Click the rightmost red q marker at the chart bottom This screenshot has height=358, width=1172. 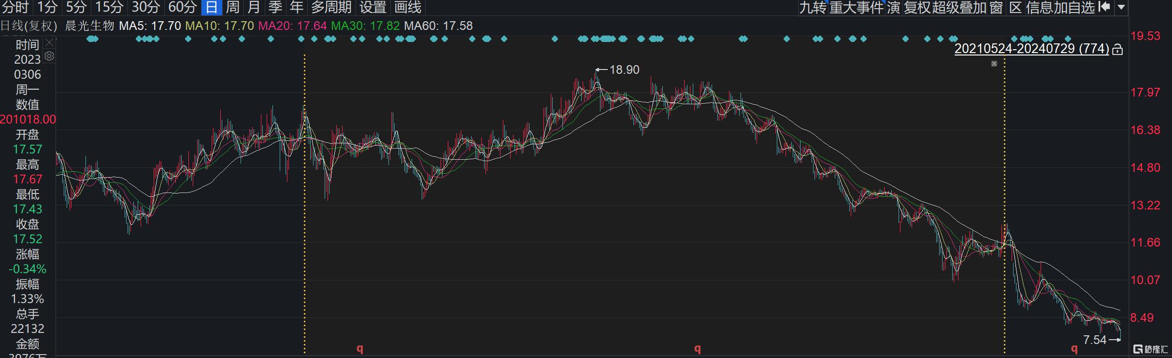point(1074,348)
